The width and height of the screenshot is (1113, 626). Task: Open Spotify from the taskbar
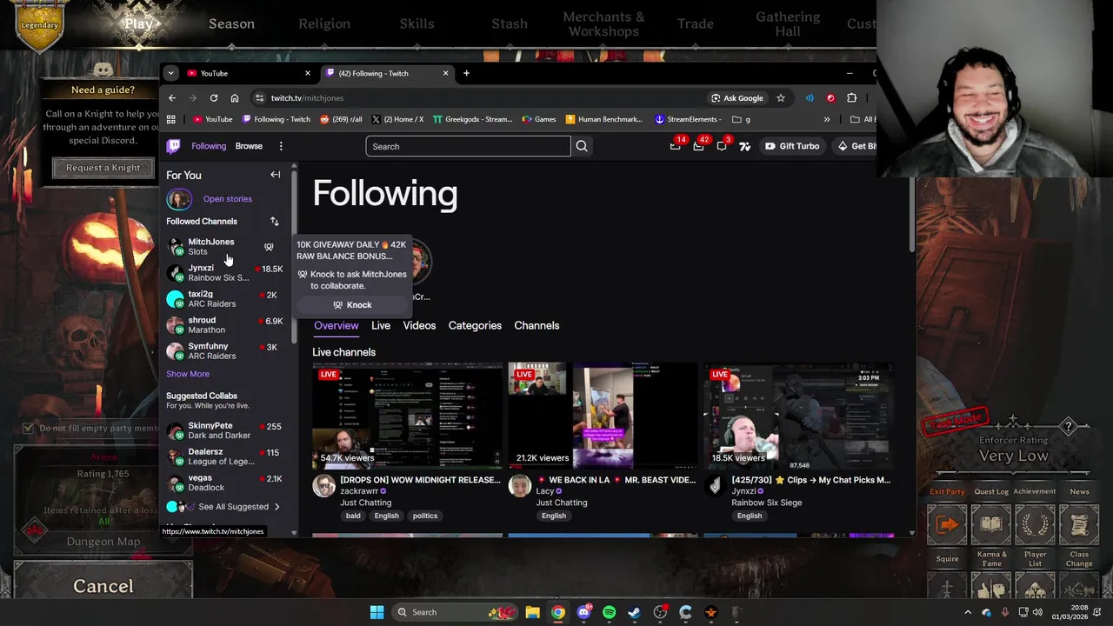pos(609,612)
